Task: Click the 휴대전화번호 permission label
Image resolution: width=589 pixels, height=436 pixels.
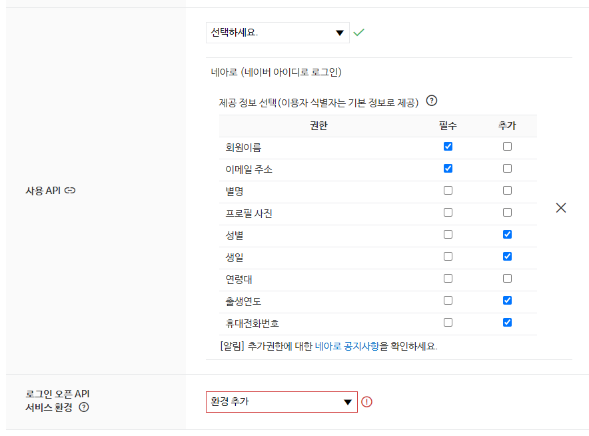Action: [x=252, y=323]
